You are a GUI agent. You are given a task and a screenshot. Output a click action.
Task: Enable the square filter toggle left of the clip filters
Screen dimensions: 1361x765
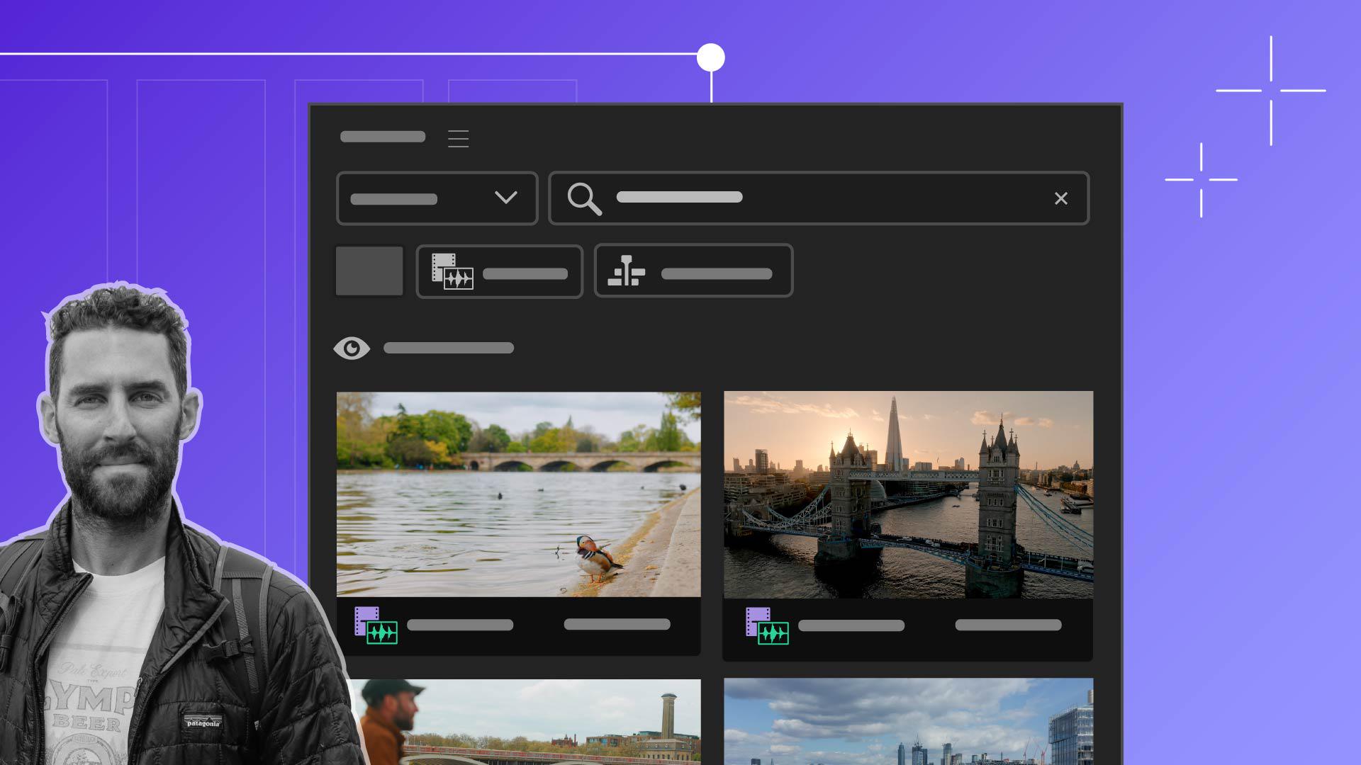coord(369,271)
